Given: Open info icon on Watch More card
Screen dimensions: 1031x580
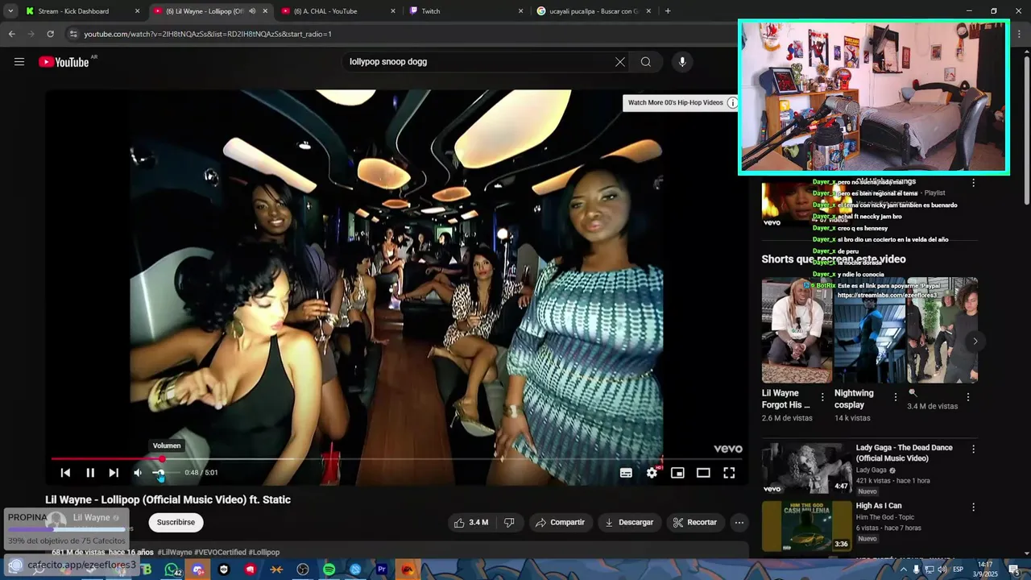Looking at the screenshot, I should pyautogui.click(x=732, y=103).
